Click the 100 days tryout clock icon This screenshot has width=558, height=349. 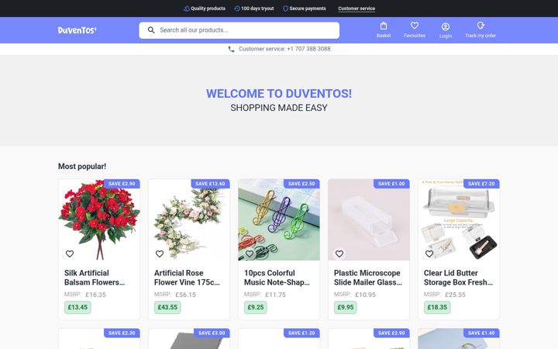(x=237, y=9)
